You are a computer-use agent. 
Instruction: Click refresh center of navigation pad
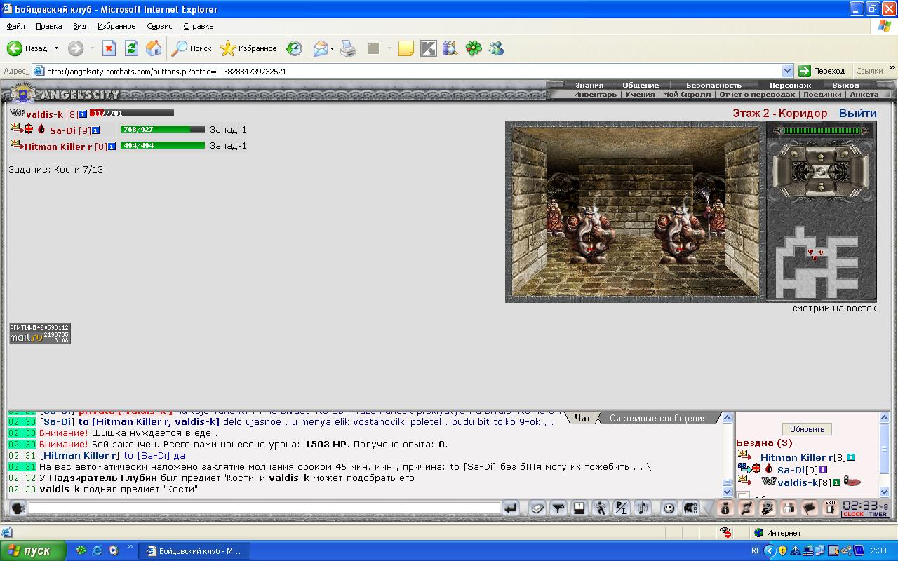coord(821,172)
